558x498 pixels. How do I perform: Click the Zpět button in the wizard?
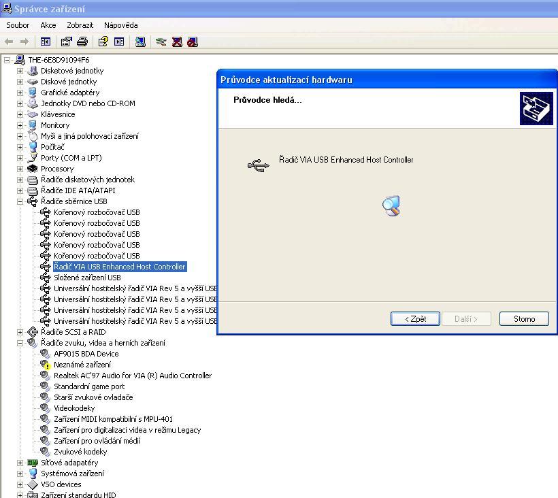[415, 318]
